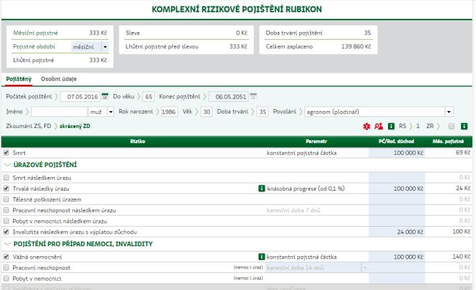Image resolution: width=476 pixels, height=290 pixels.
Task: Enable Pracovní neschopnost následkem úrazu checkbox
Action: pos(6,210)
